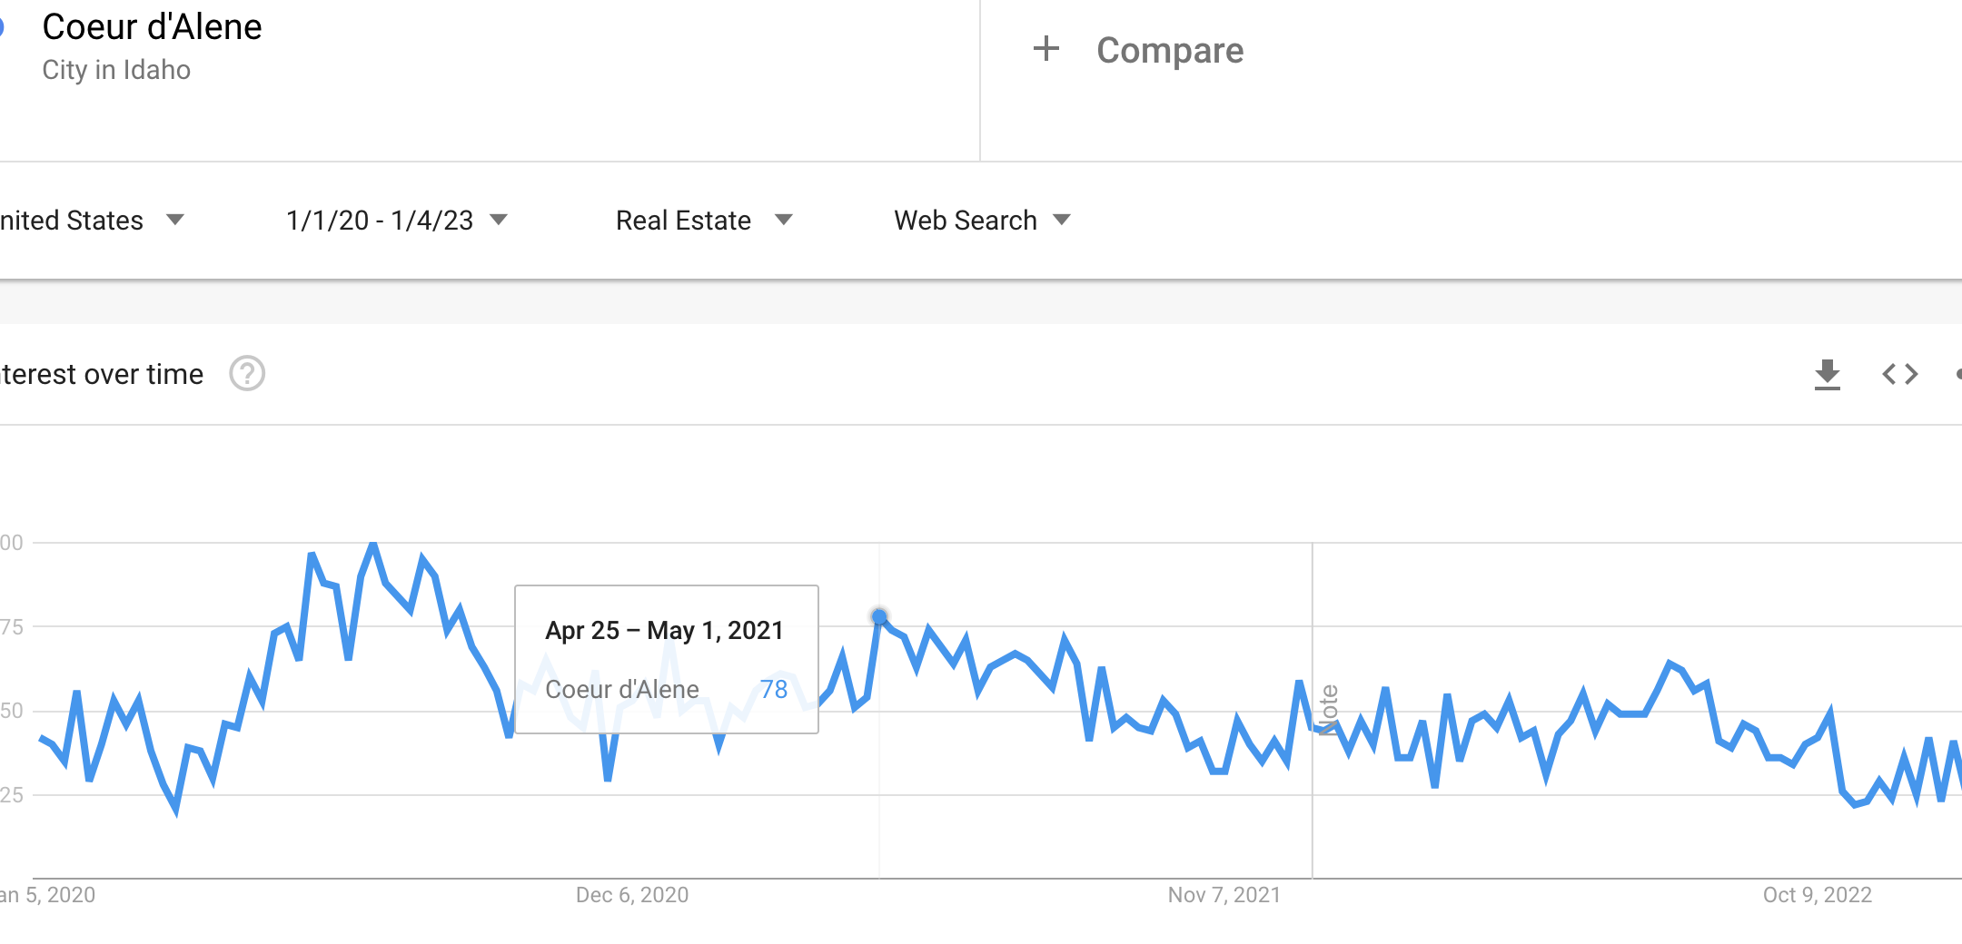1962x944 pixels.
Task: Click the blue dot beside Coeur d'Alene
Action: pyautogui.click(x=2, y=27)
